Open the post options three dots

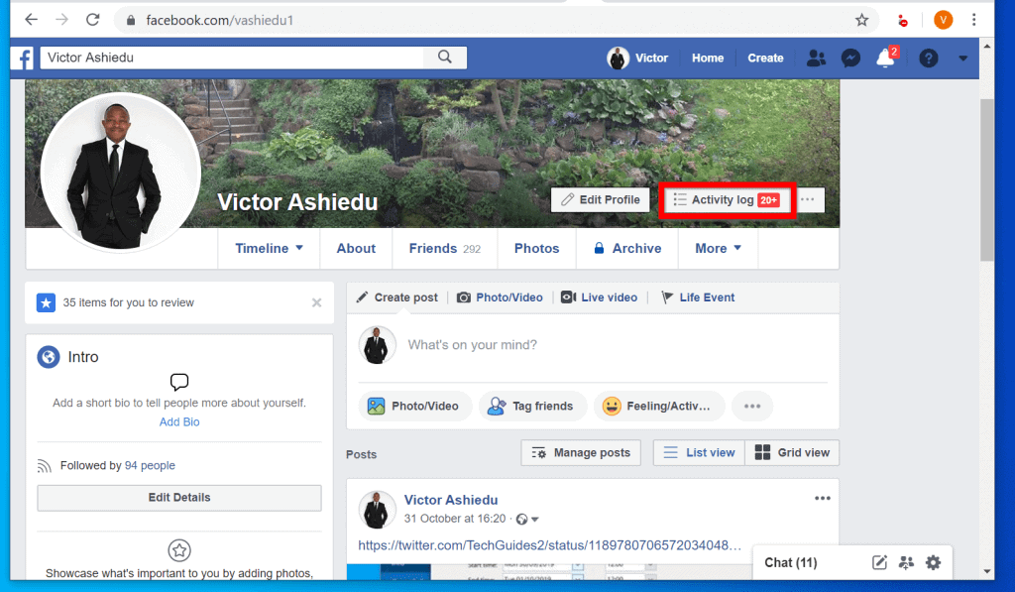[822, 498]
